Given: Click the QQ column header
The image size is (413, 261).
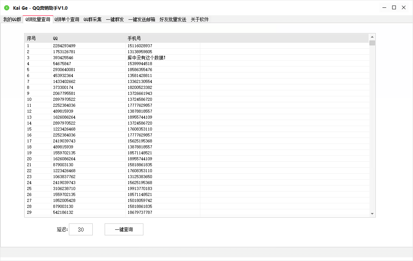Looking at the screenshot, I should (x=88, y=38).
